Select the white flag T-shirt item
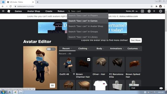 click(100, 85)
